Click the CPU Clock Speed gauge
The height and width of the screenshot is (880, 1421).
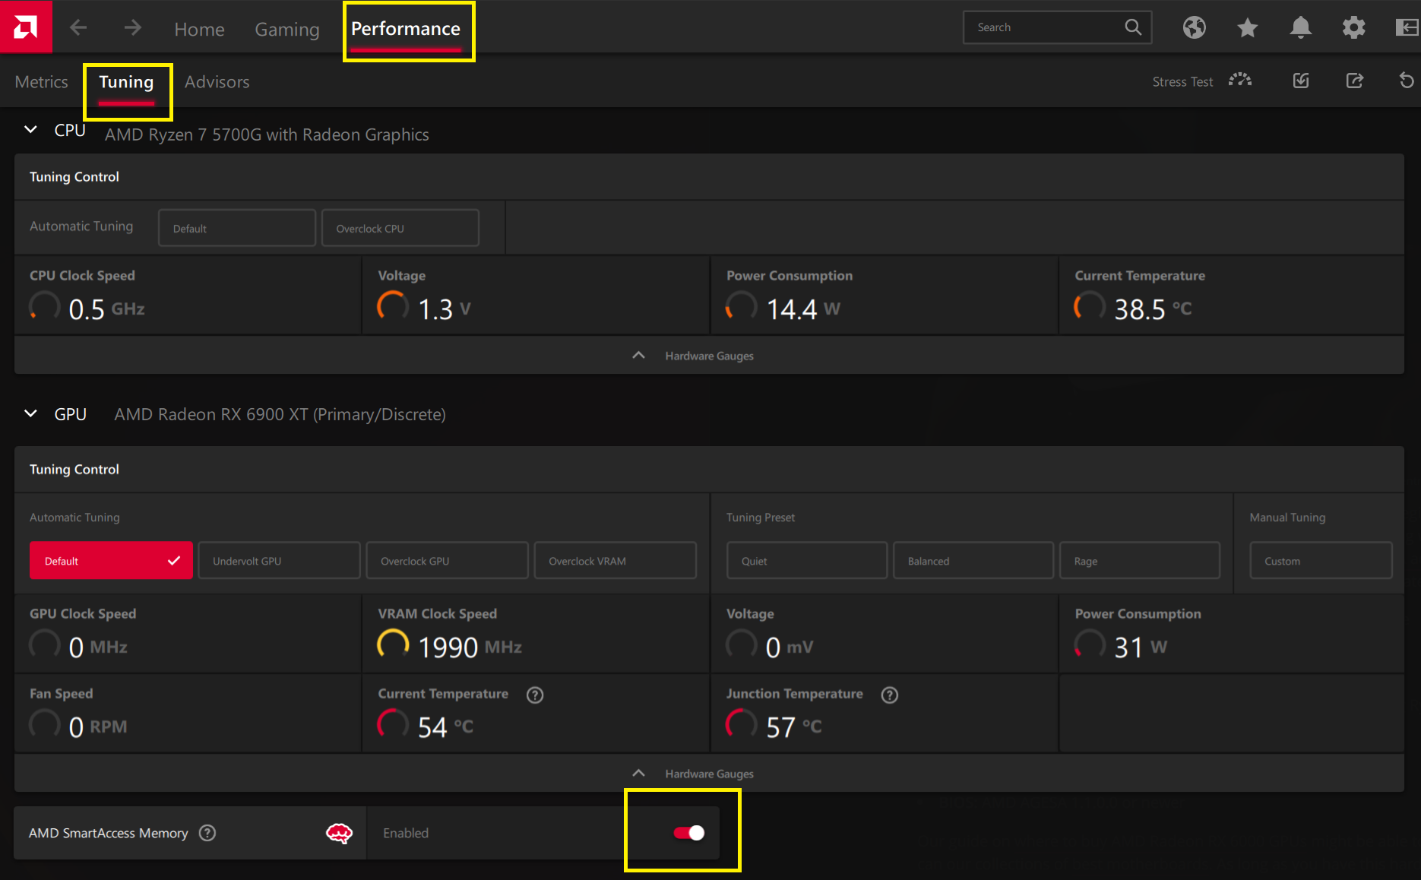[45, 306]
